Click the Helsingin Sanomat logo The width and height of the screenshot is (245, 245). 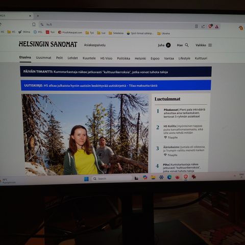(x=48, y=44)
